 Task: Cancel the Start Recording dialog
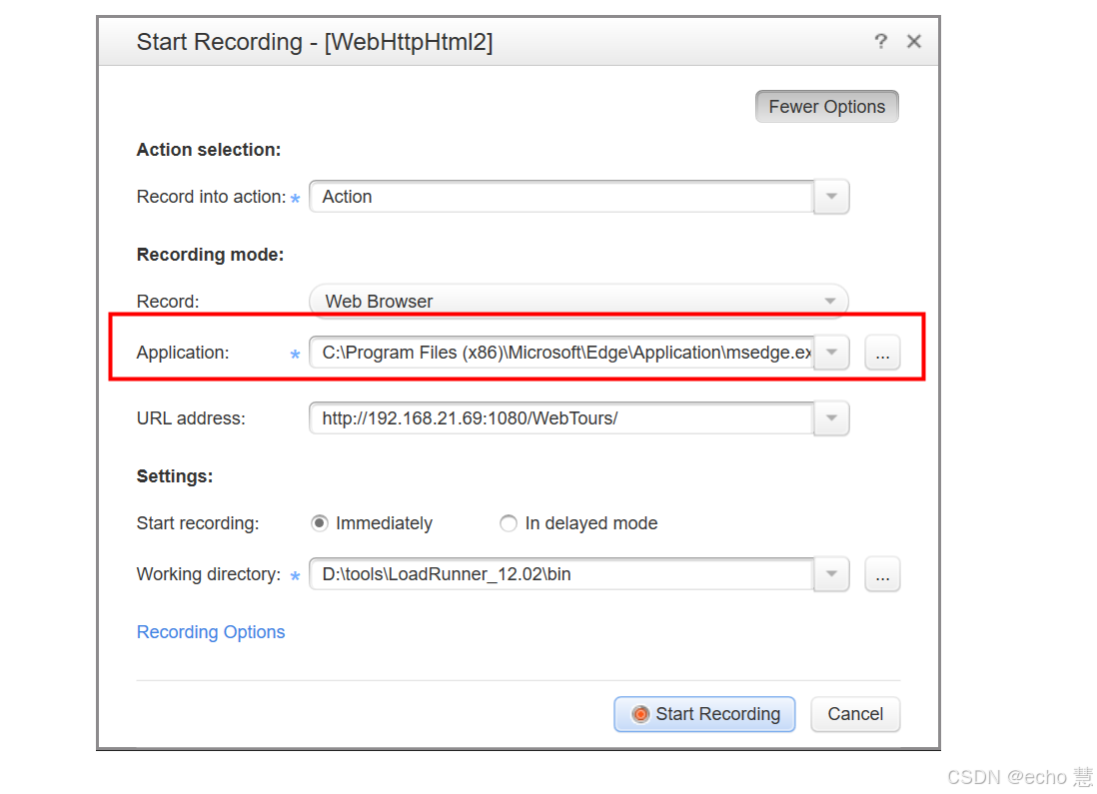click(x=855, y=714)
